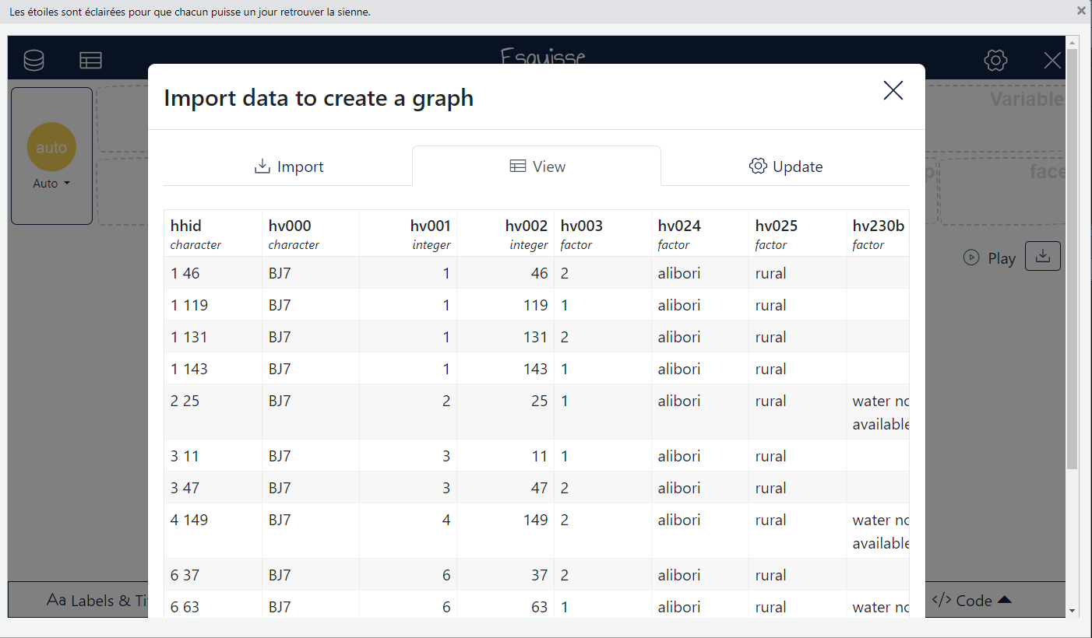The width and height of the screenshot is (1092, 638).
Task: Select the hhid cell '1 119'
Action: click(213, 305)
